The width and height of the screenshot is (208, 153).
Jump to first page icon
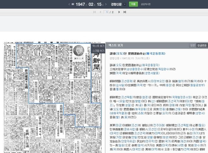95,12
